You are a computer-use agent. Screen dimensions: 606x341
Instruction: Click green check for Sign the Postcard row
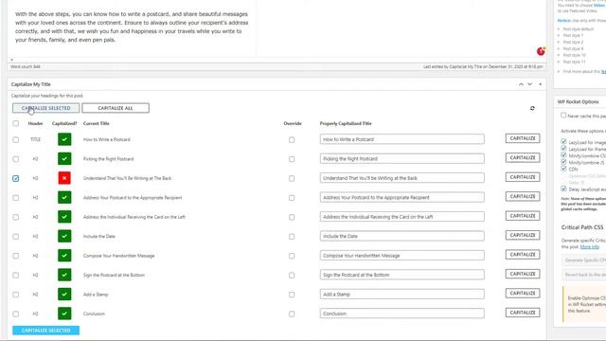(64, 275)
